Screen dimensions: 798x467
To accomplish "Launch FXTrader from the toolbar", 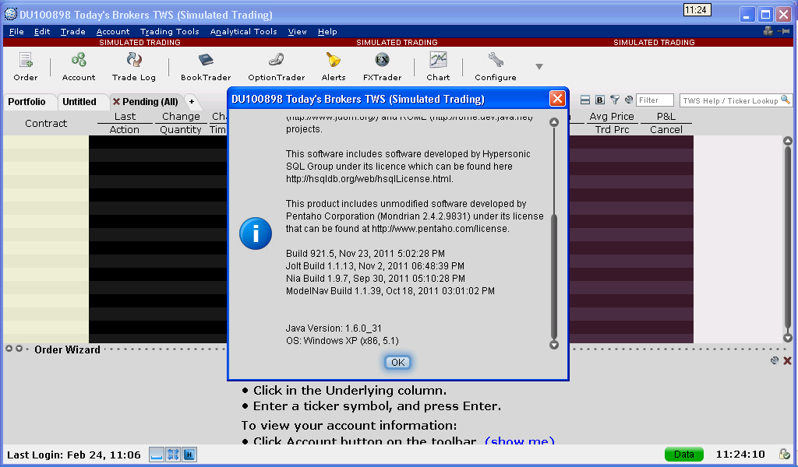I will (382, 67).
